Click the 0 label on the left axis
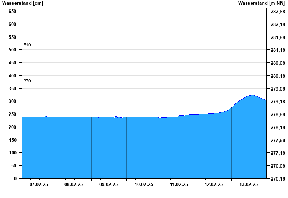The height and width of the screenshot is (198, 288). (x=15, y=179)
